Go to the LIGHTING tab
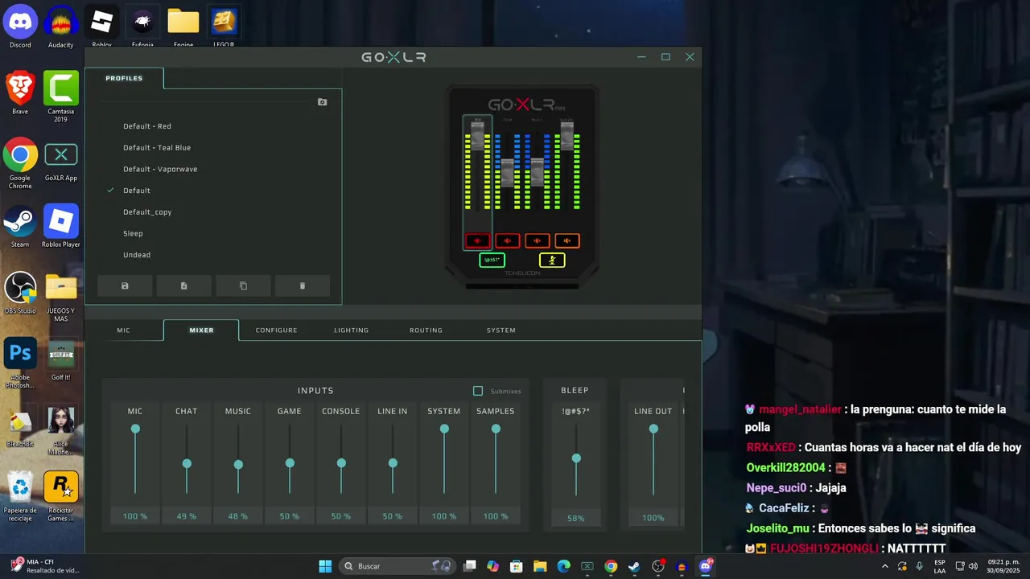The height and width of the screenshot is (579, 1030). click(351, 331)
